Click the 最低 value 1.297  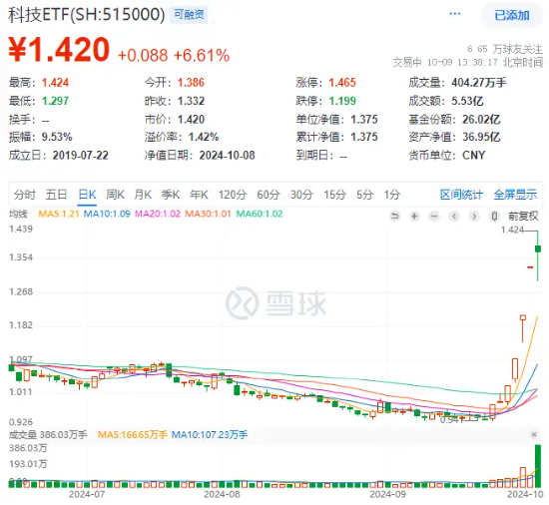pyautogui.click(x=55, y=101)
